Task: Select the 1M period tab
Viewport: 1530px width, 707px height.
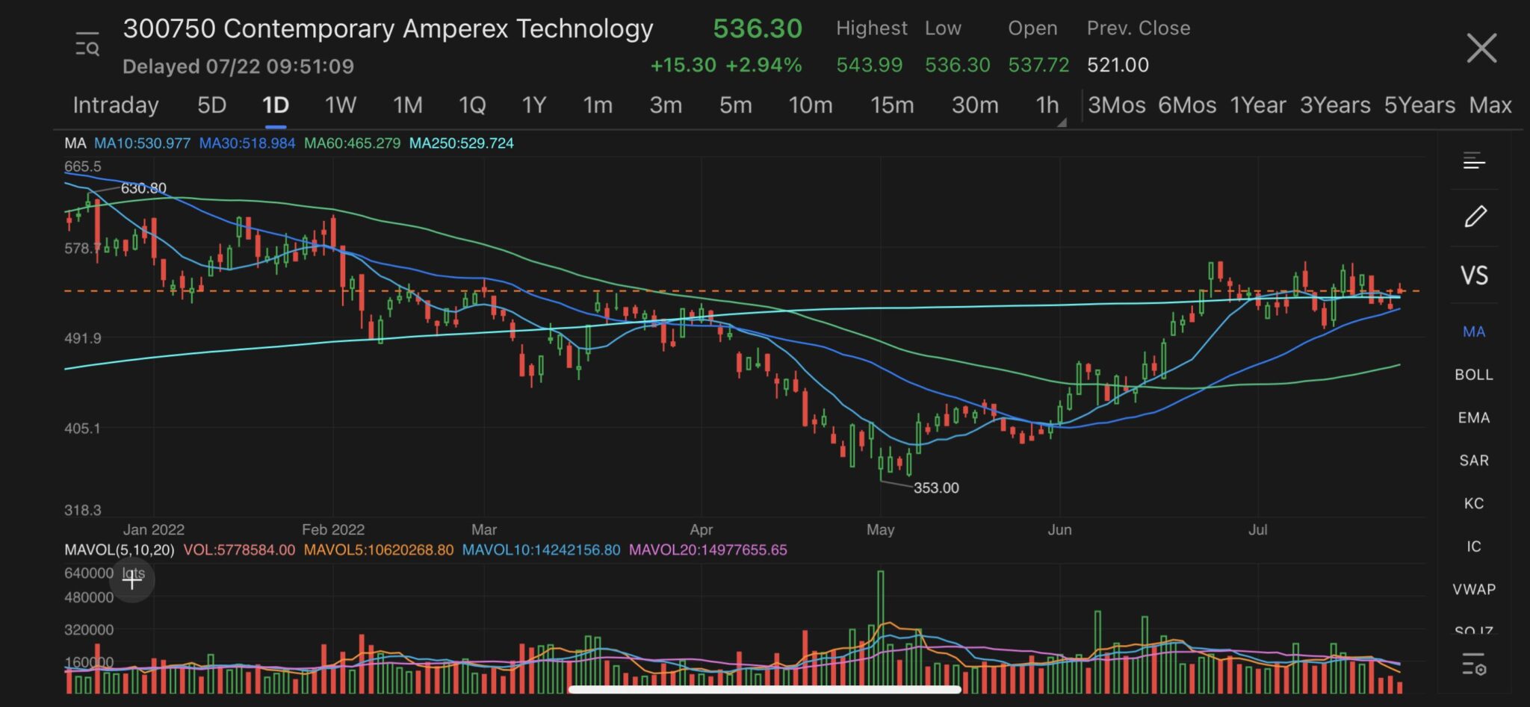Action: [x=408, y=105]
